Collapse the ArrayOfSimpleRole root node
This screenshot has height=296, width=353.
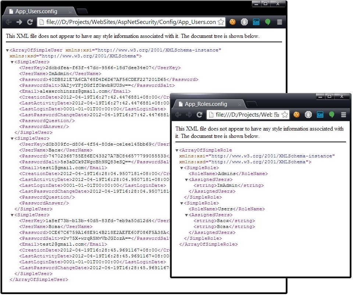[x=177, y=150]
